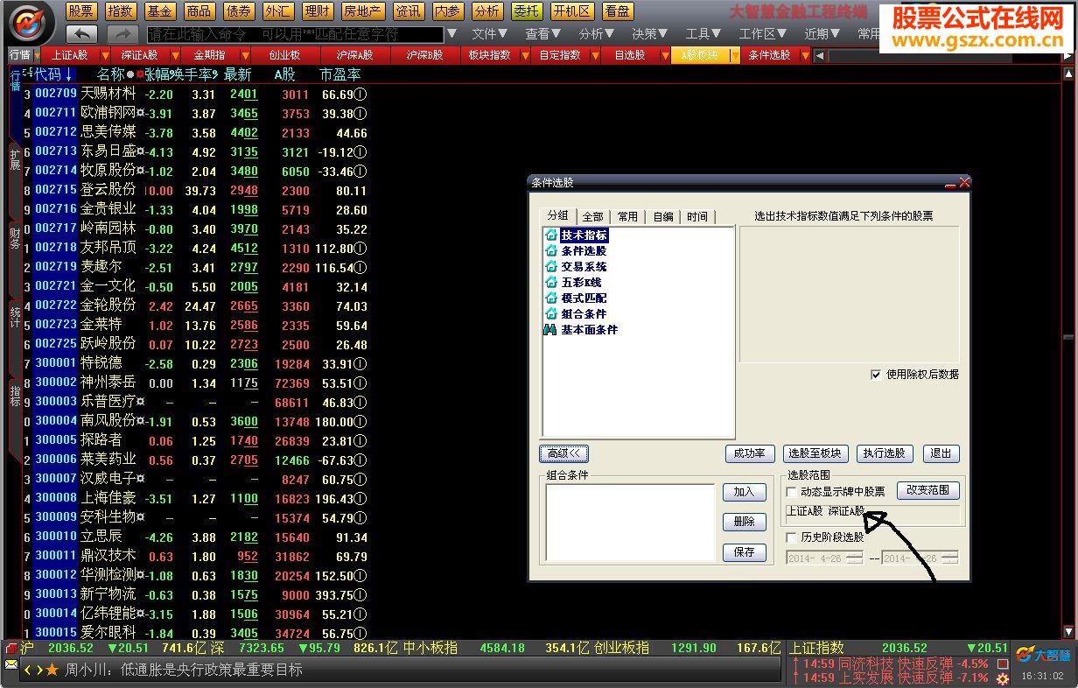Click the command input field
1078x688 pixels.
point(295,34)
